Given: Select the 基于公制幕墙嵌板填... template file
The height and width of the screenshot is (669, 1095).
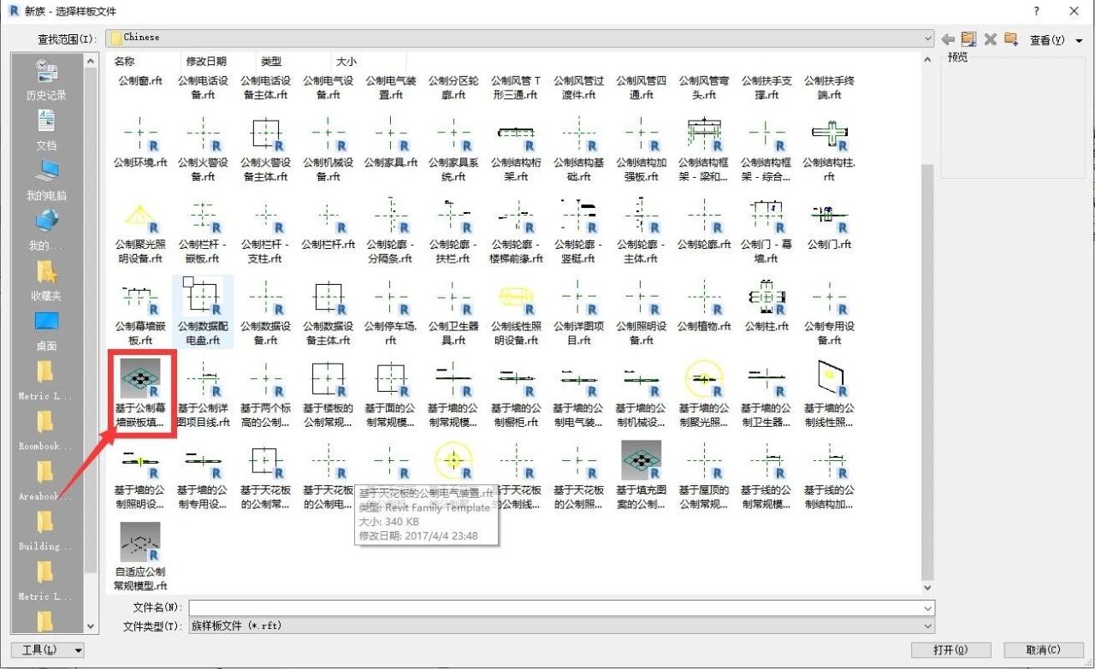Looking at the screenshot, I should pyautogui.click(x=140, y=393).
